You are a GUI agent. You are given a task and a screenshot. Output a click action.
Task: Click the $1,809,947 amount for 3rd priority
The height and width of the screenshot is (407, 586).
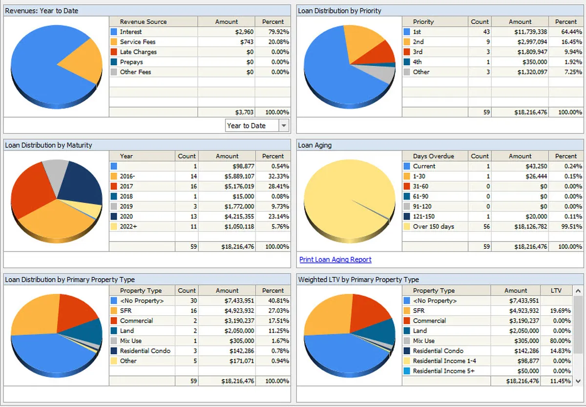coord(520,52)
